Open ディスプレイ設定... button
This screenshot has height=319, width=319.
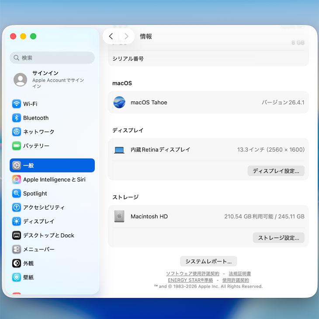point(276,171)
